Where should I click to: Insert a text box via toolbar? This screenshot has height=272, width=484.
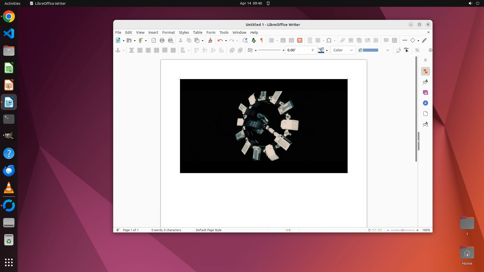pyautogui.click(x=300, y=40)
